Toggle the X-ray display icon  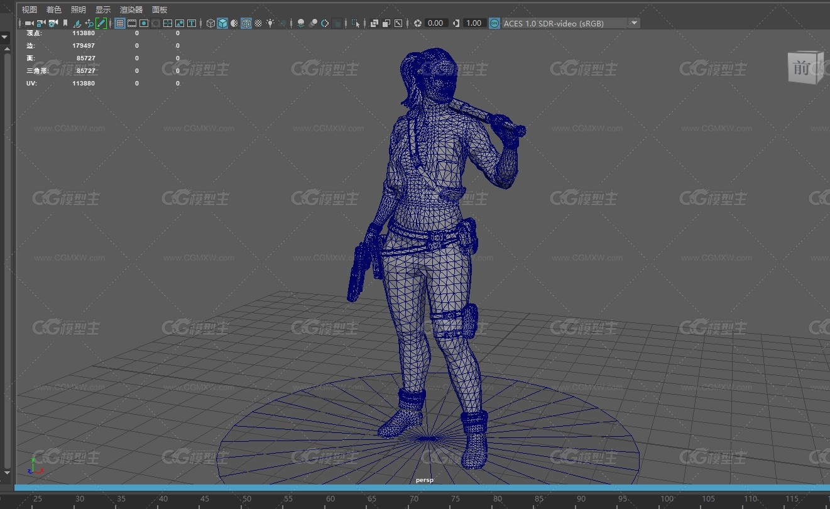point(374,23)
